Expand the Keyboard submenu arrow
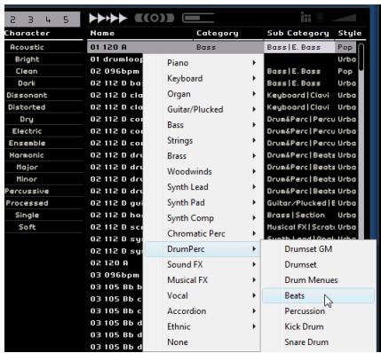 tap(254, 78)
